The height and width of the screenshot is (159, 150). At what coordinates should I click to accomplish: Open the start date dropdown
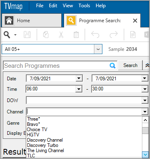(x=79, y=78)
